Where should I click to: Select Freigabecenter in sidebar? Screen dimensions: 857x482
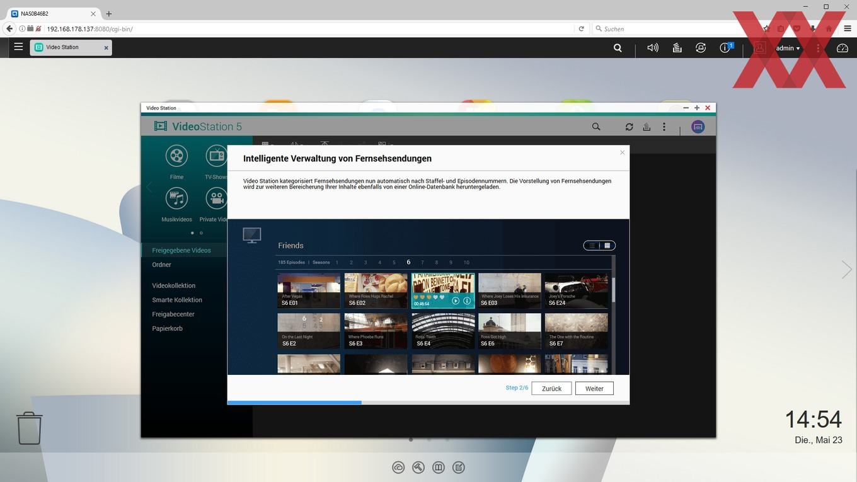point(173,314)
